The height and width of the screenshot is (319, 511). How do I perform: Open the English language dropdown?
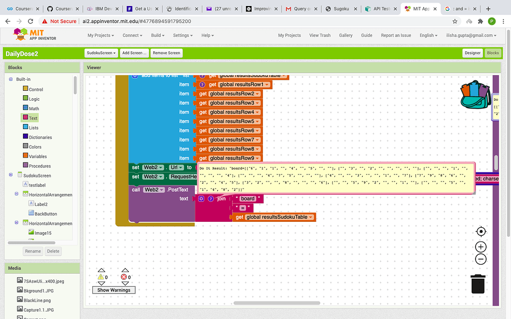click(428, 35)
